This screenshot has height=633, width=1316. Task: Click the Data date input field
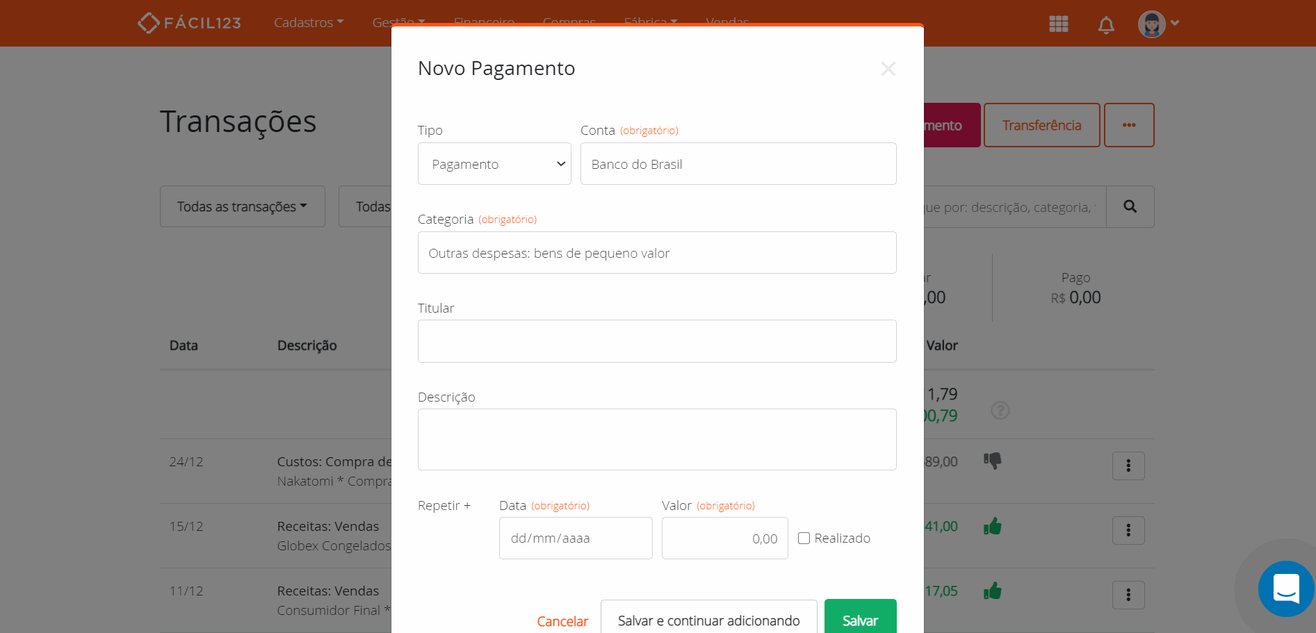pos(575,538)
